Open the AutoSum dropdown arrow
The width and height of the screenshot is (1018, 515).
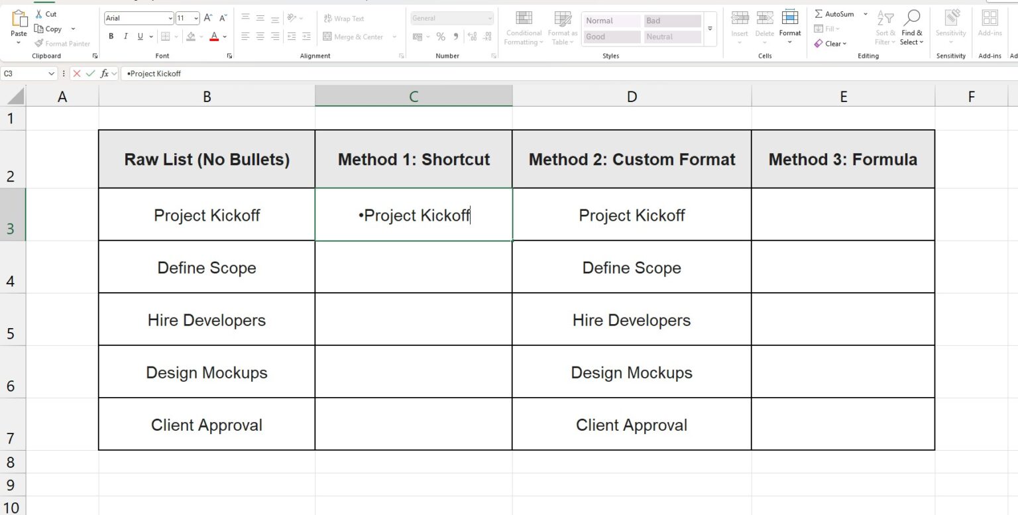(x=865, y=14)
